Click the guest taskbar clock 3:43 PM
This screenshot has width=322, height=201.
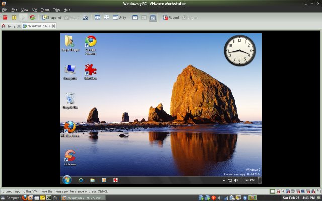pos(249,180)
